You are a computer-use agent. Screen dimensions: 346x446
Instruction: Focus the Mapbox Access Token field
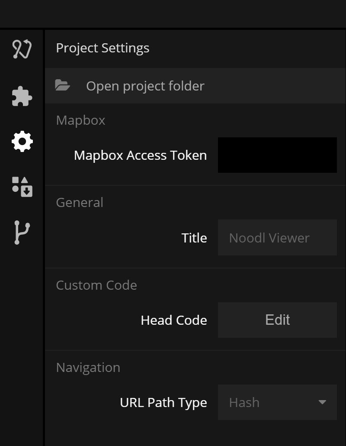coord(277,155)
